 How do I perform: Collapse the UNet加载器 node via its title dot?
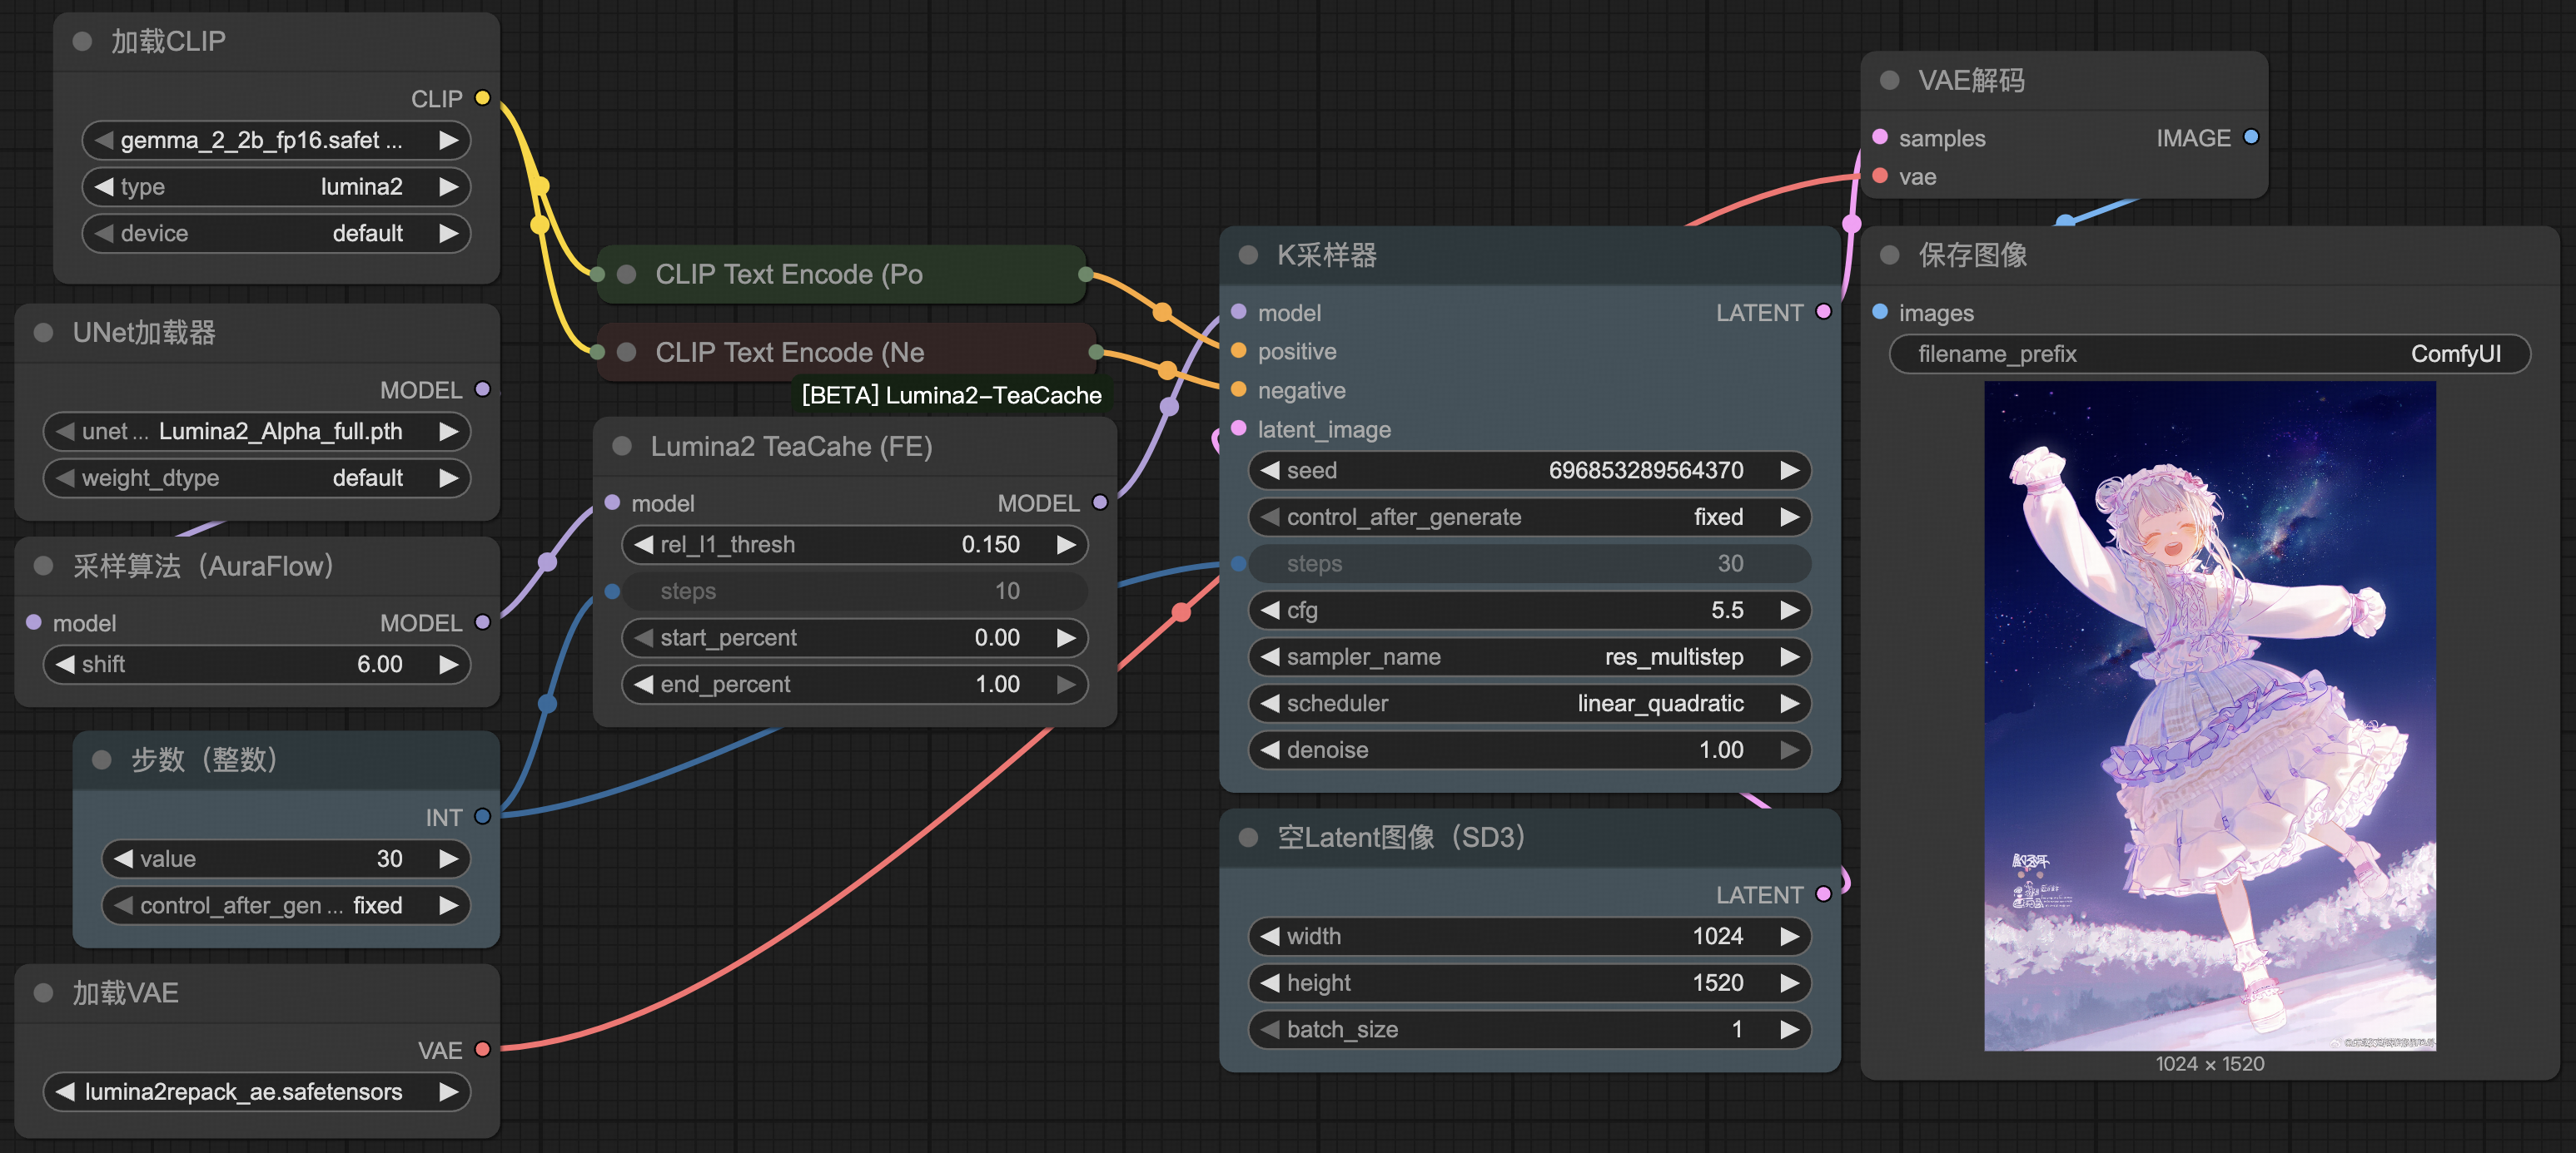coord(44,333)
